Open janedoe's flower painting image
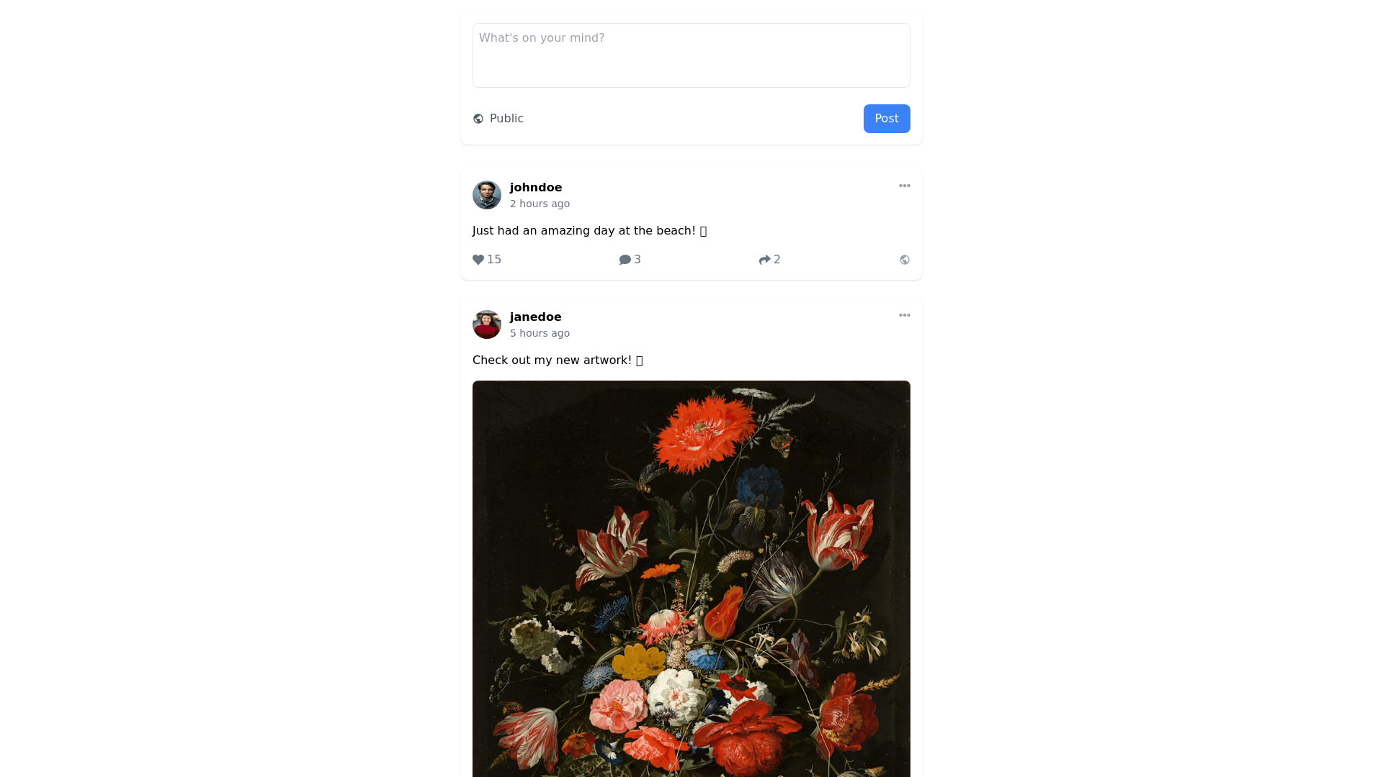Image resolution: width=1383 pixels, height=777 pixels. click(x=691, y=578)
